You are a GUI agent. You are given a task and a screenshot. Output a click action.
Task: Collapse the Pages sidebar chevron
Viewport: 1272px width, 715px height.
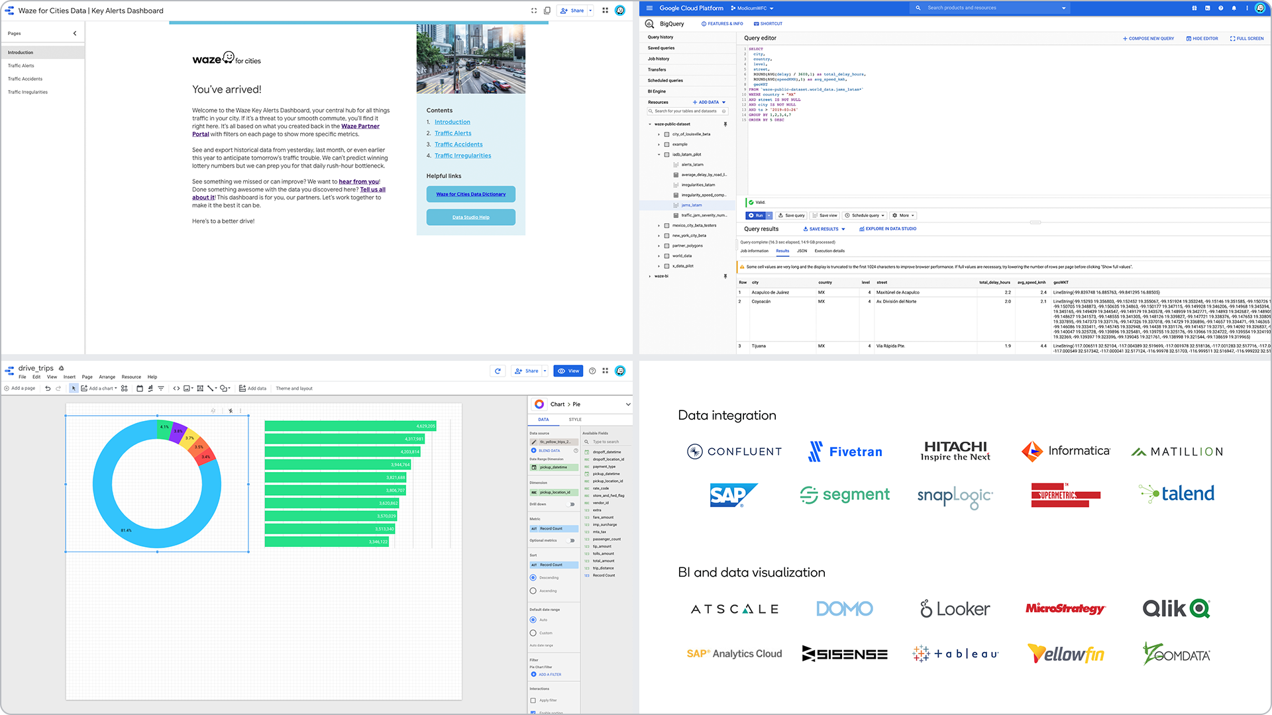(x=75, y=33)
